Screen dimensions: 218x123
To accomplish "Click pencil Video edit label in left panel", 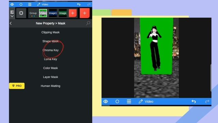I will 43,4.
